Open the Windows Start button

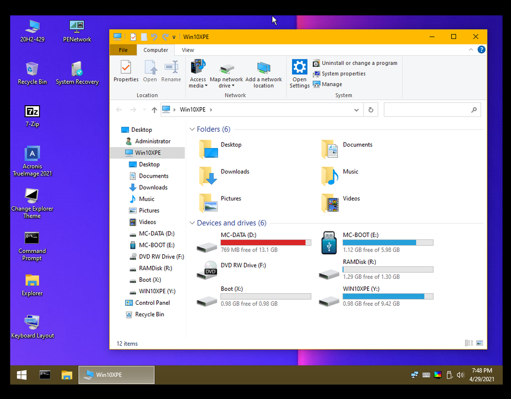pos(22,375)
